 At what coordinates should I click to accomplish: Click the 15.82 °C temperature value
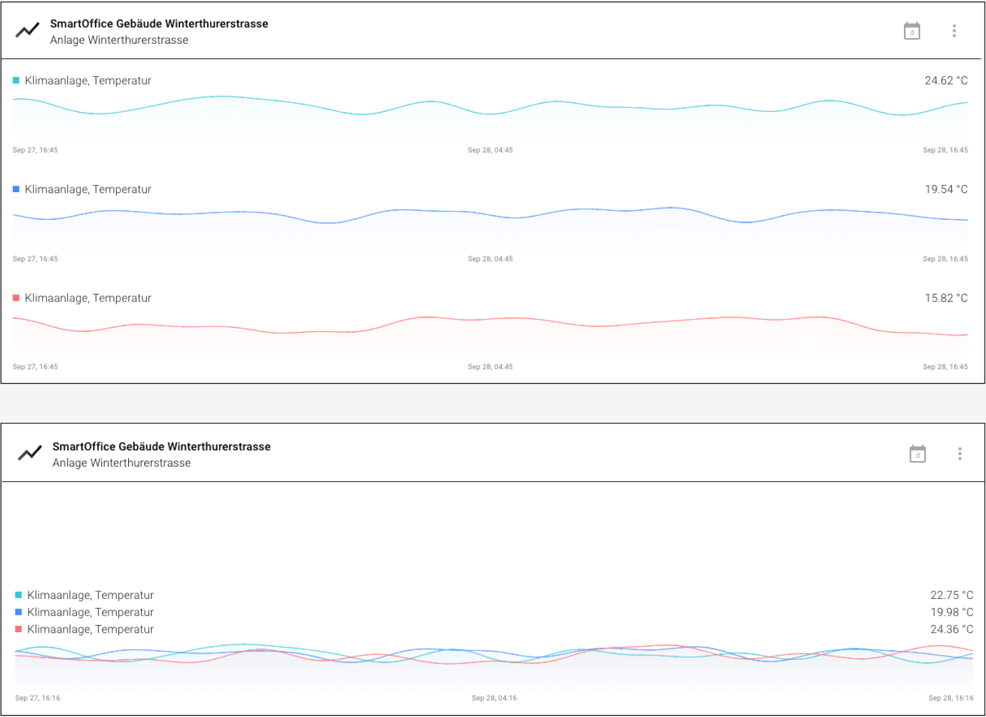coord(946,298)
